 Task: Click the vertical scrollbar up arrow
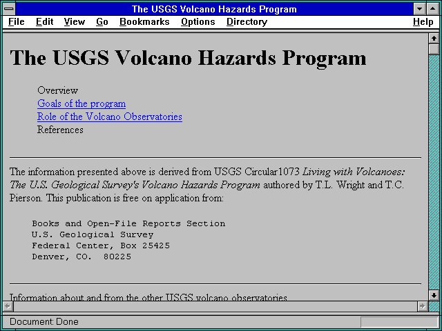pos(434,39)
